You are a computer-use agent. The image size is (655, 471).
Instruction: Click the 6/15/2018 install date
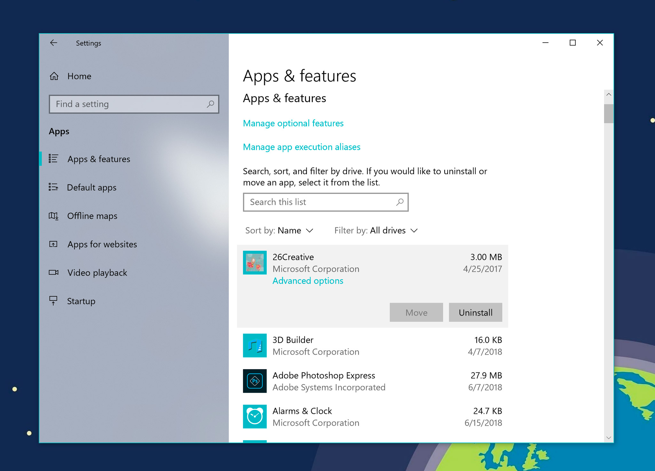pos(483,423)
